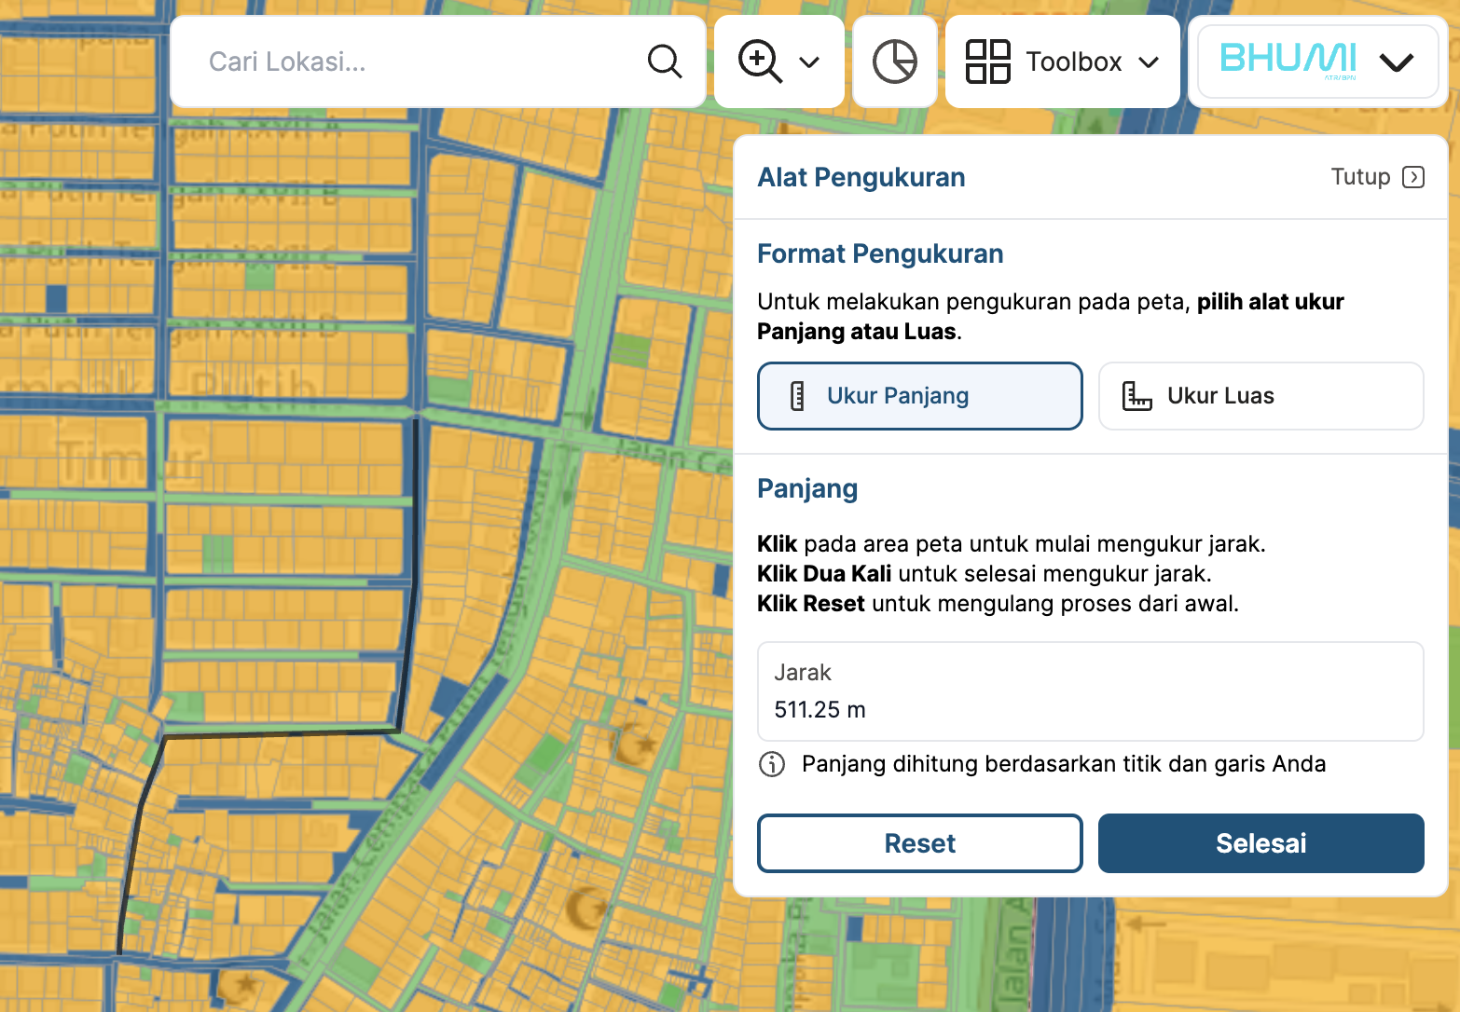This screenshot has height=1012, width=1460.
Task: Click the Panjang section heading
Action: tap(807, 488)
